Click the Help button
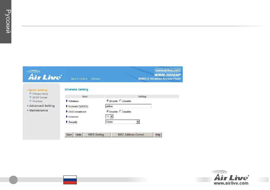This screenshot has width=270, height=190. pos(158,135)
